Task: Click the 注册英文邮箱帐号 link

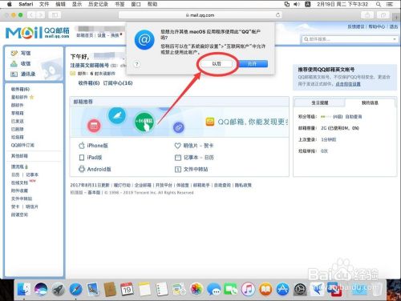Action: [x=90, y=66]
